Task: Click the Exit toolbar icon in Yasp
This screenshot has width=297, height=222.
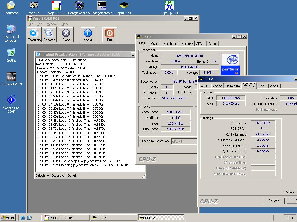Action: tap(109, 35)
